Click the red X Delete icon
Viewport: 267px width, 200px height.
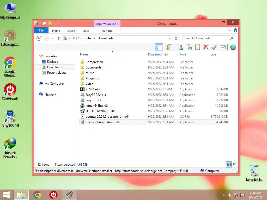click(206, 47)
